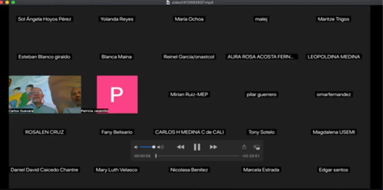Open the share and export menu
The width and height of the screenshot is (383, 190).
coord(244,147)
